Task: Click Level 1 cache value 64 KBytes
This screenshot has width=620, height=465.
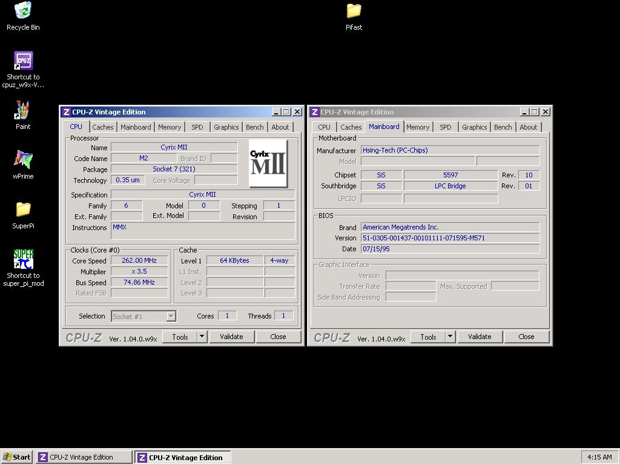Action: tap(234, 260)
